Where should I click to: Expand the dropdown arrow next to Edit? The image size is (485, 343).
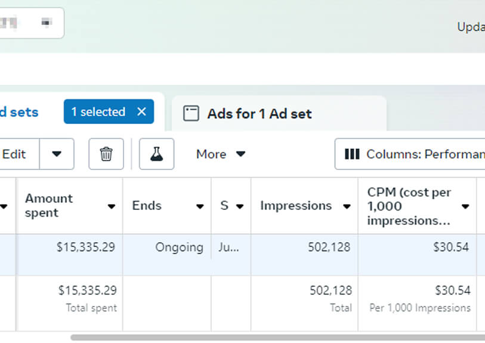tap(57, 154)
